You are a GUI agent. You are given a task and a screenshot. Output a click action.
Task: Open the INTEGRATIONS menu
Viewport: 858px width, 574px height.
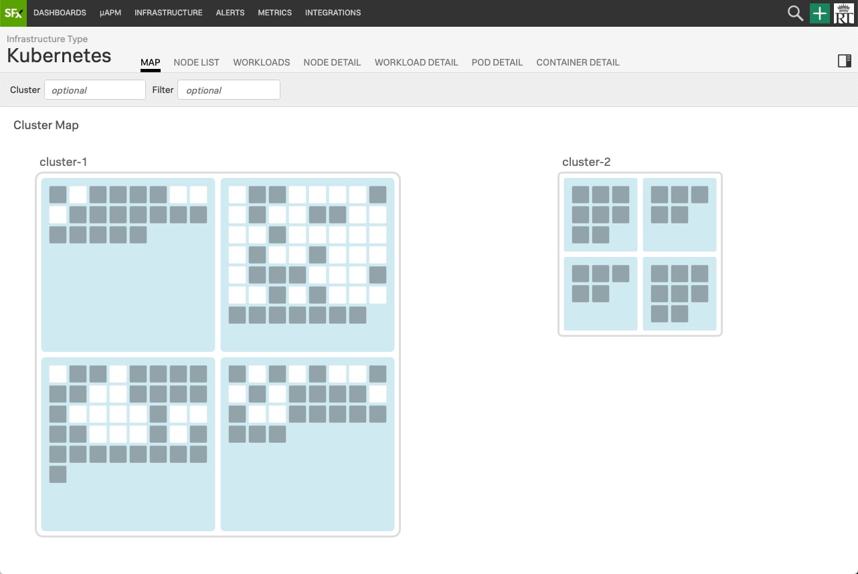[x=333, y=13]
